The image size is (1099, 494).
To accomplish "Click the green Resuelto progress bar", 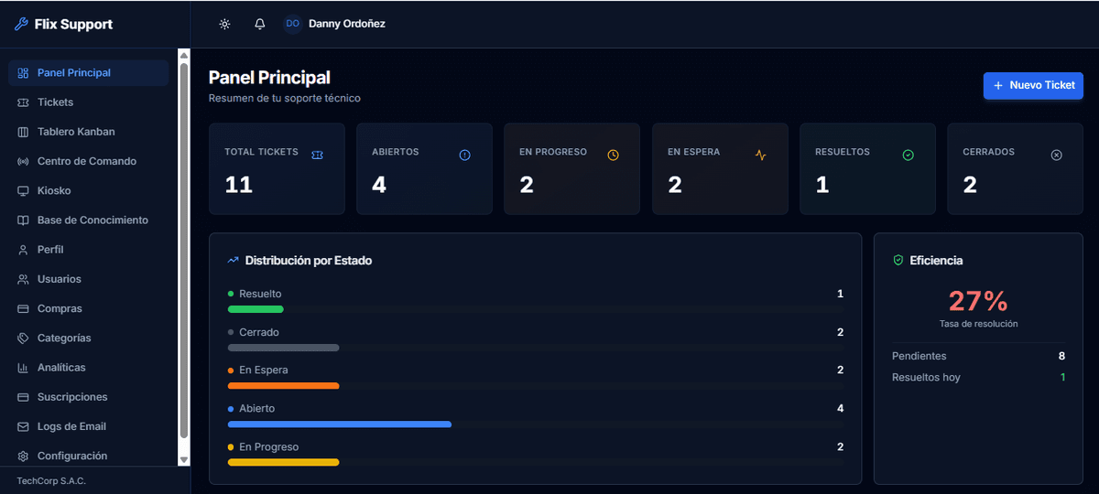I will tap(256, 309).
